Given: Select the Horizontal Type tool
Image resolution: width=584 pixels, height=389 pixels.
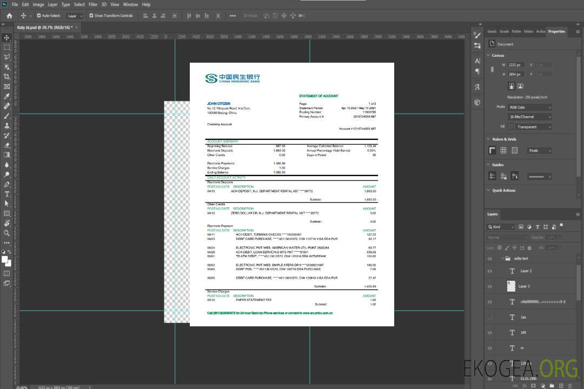Looking at the screenshot, I should pos(6,194).
